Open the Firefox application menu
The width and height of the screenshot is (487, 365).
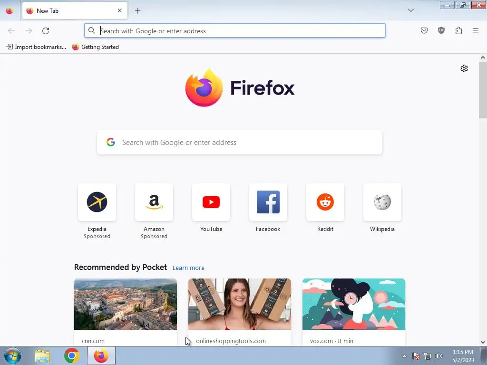pyautogui.click(x=476, y=30)
